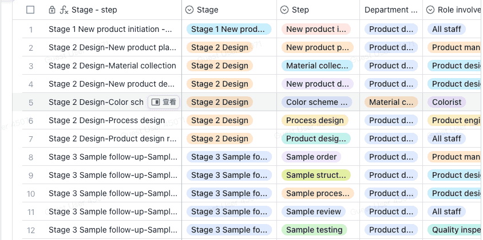The height and width of the screenshot is (240, 483).
Task: Click the Colorist role tag
Action: [x=446, y=102]
